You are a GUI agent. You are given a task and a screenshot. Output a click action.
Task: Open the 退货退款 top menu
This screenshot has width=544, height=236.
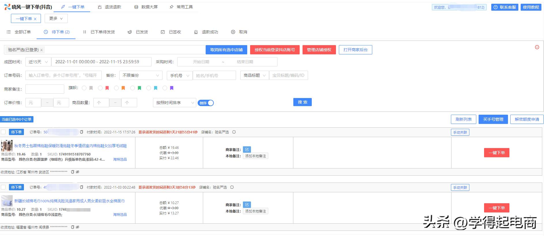pyautogui.click(x=109, y=7)
